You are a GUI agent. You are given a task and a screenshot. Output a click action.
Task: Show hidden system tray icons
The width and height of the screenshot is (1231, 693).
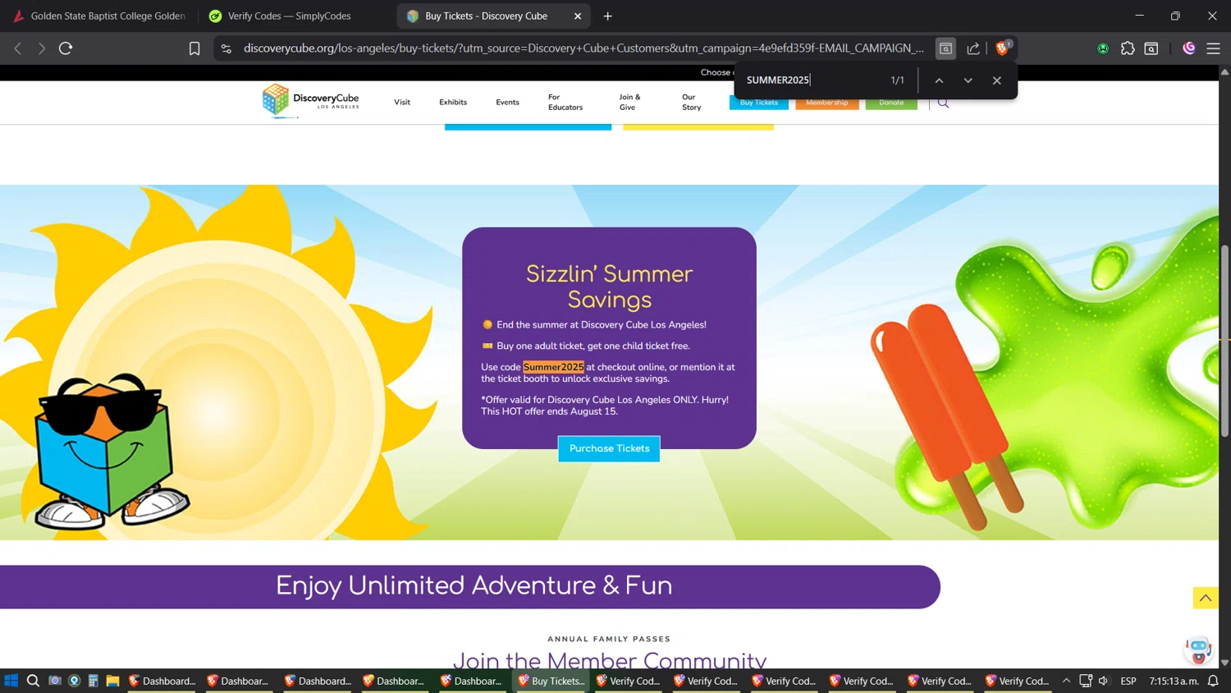(1066, 681)
